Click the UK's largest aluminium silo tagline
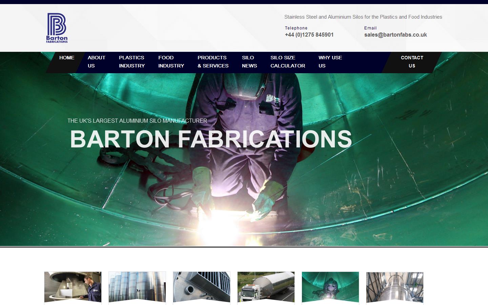 click(x=137, y=121)
